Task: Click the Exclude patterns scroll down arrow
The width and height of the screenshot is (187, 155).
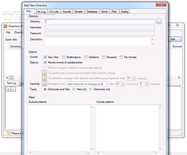Action: coord(92,149)
